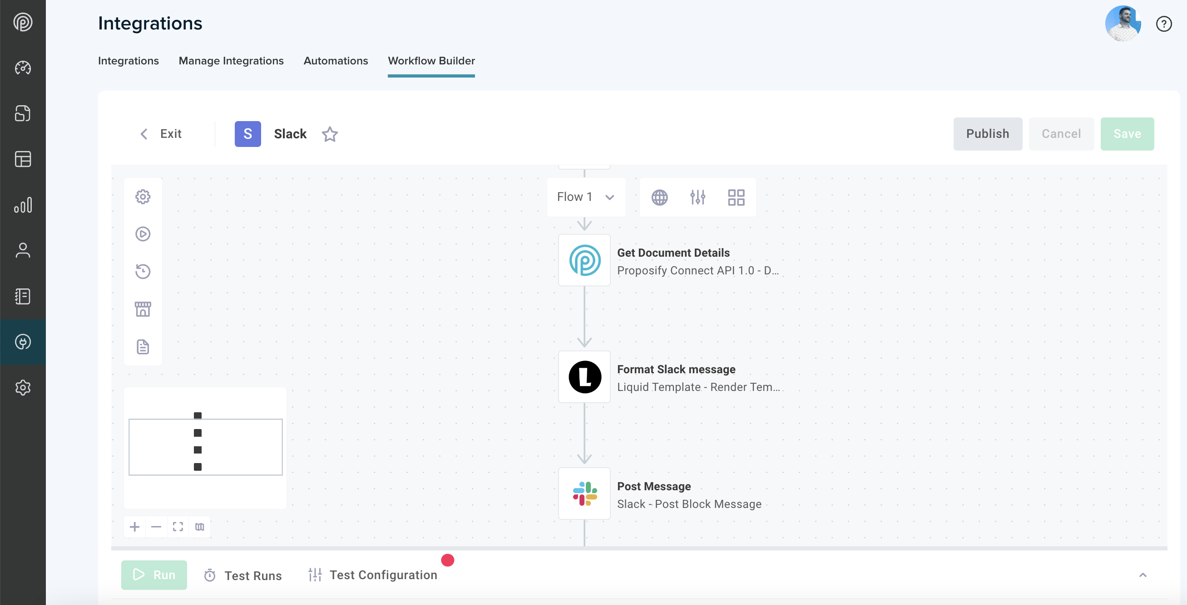
Task: Zoom in the canvas with the plus control
Action: click(x=134, y=527)
